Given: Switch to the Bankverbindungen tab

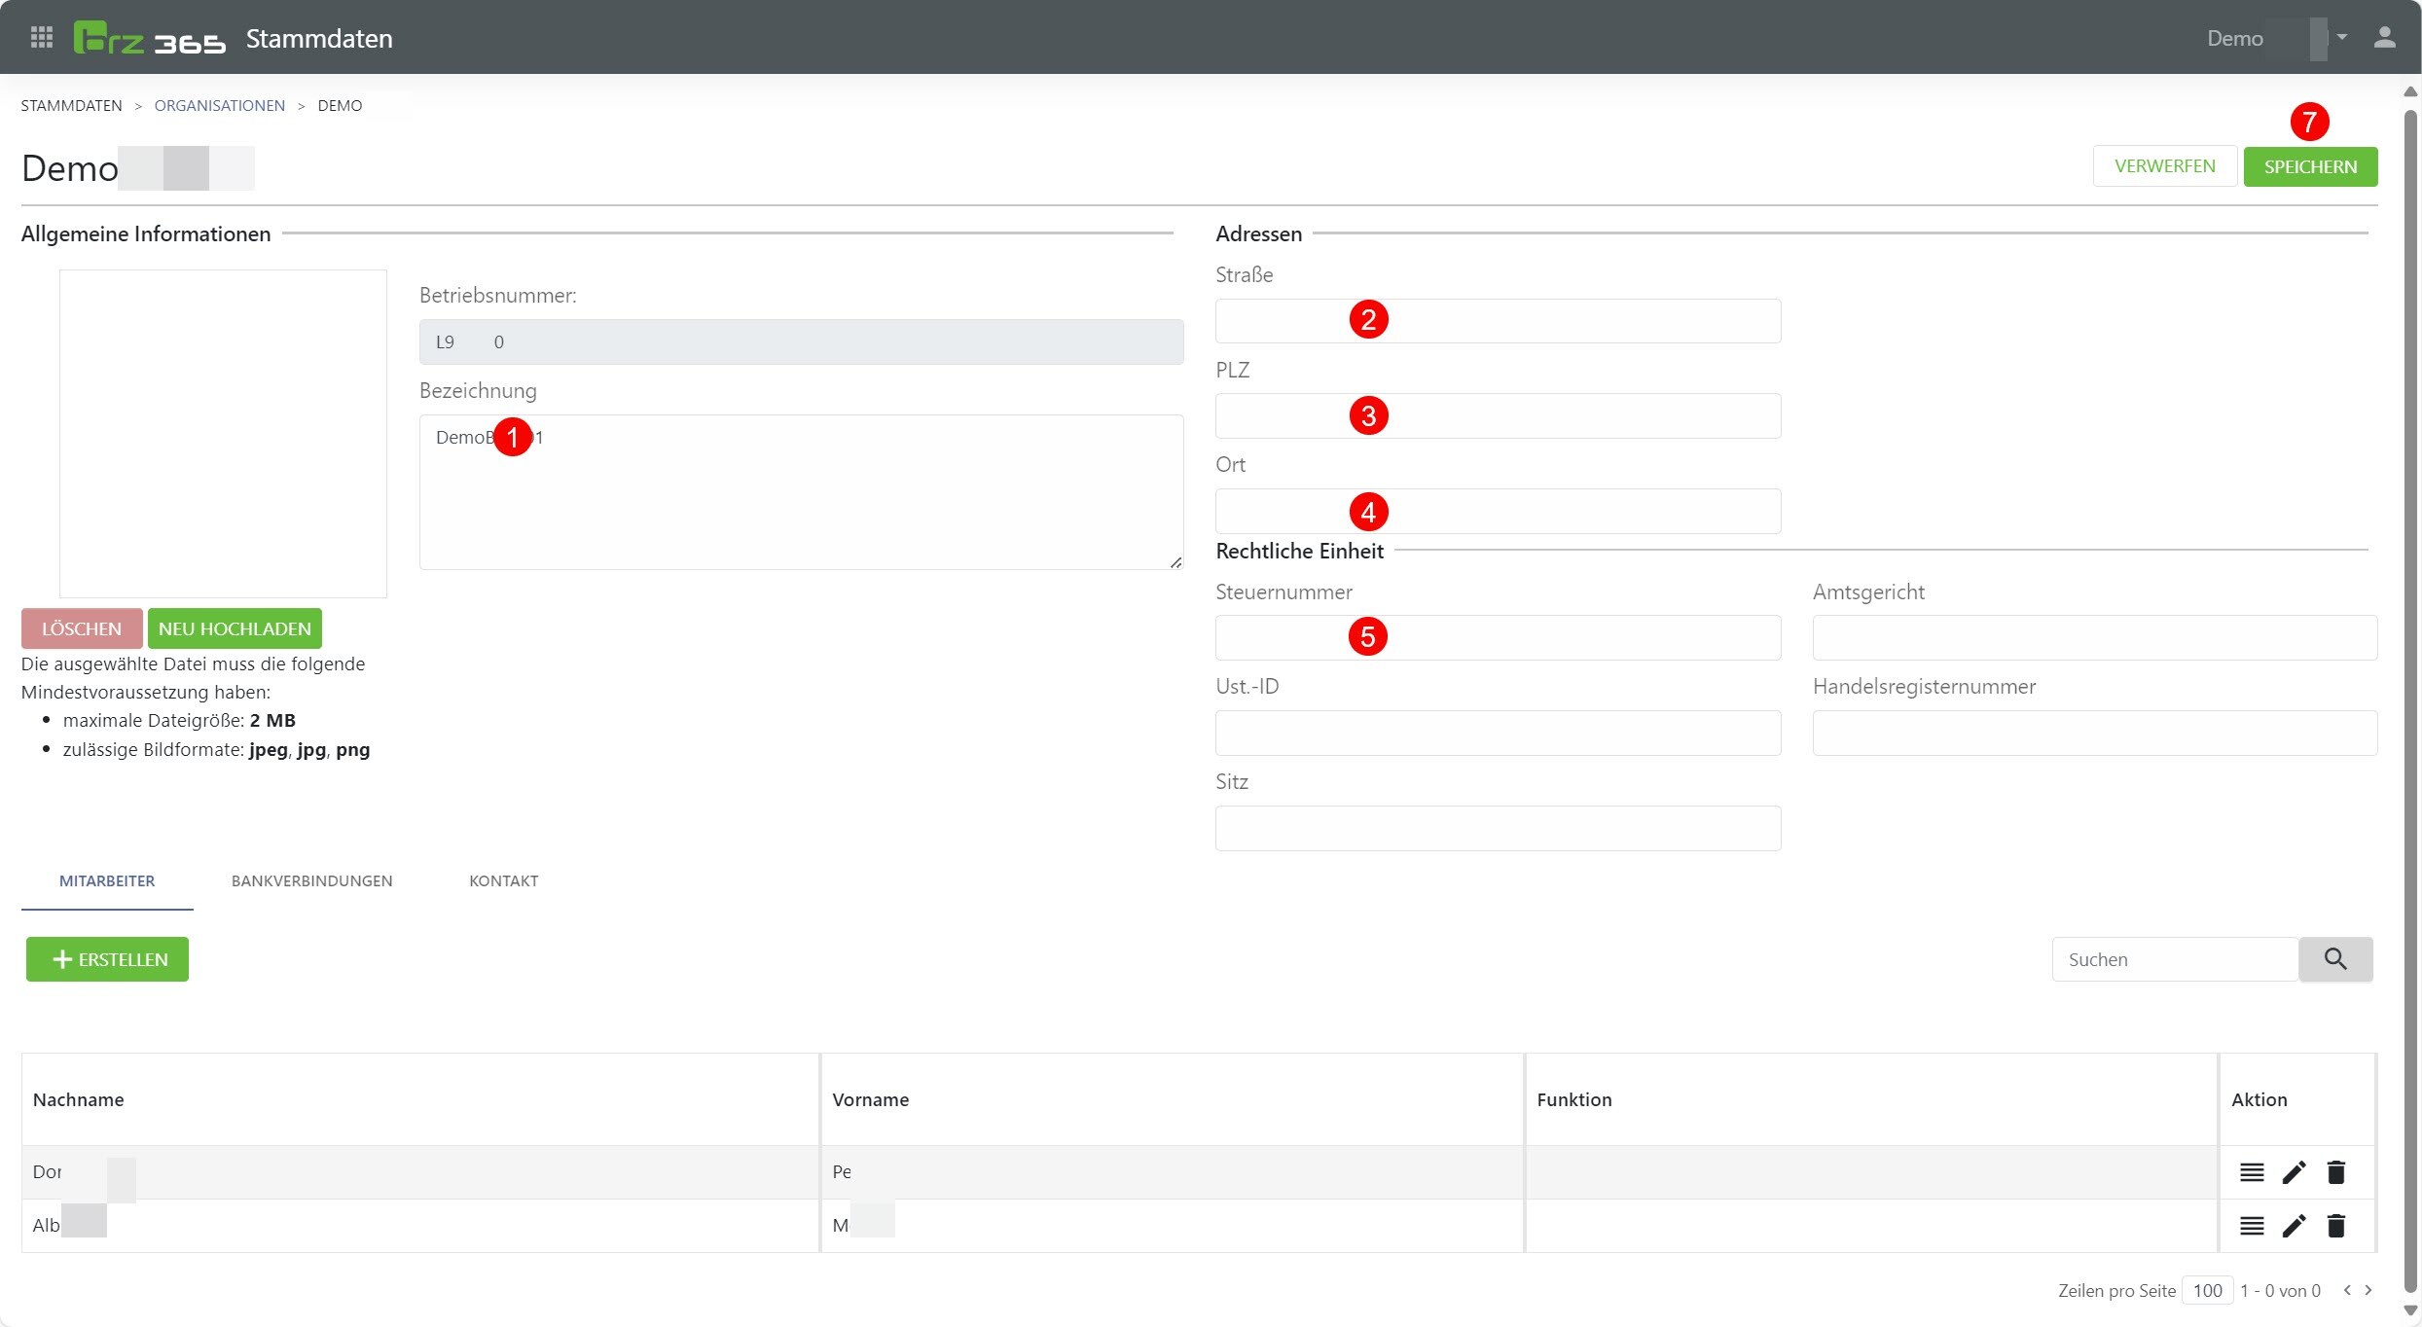Looking at the screenshot, I should point(312,880).
